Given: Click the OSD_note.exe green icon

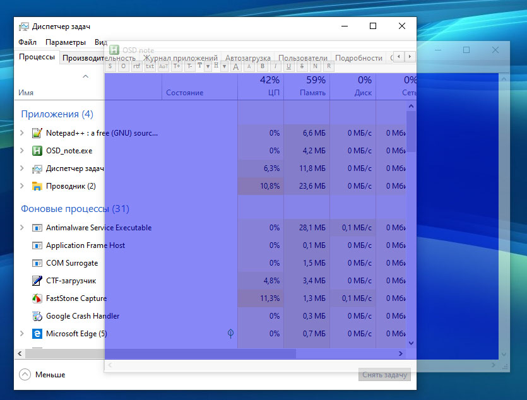Looking at the screenshot, I should 37,150.
